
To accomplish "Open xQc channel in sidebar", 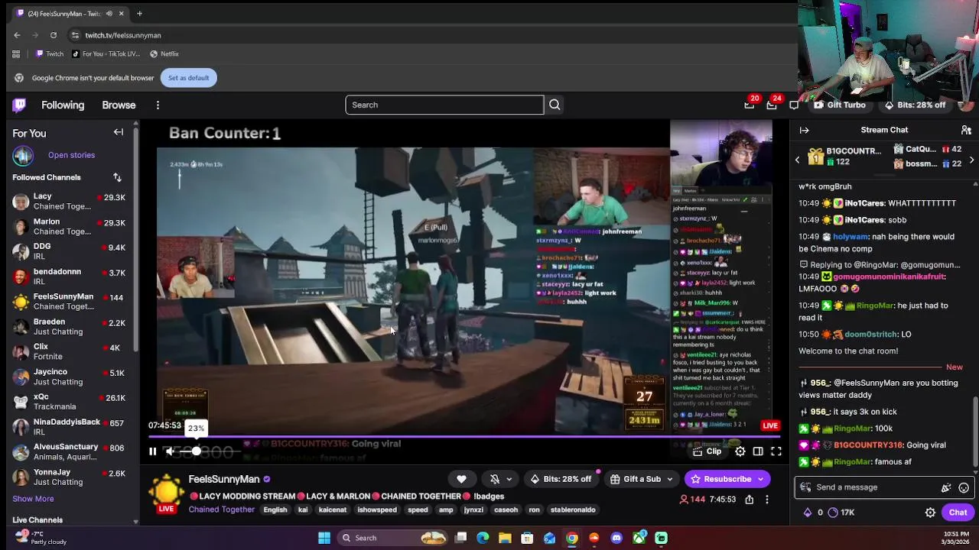I will (69, 402).
